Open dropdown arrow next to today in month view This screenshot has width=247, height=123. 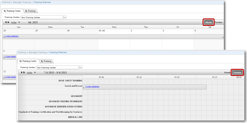[x=19, y=22]
